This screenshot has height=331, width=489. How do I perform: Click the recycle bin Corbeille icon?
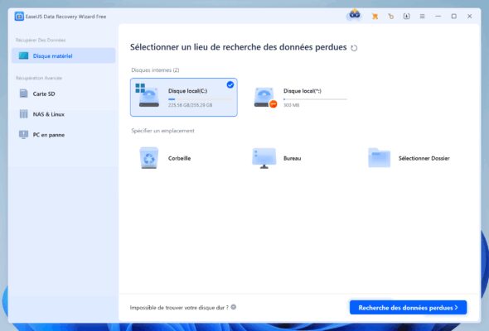coord(149,158)
